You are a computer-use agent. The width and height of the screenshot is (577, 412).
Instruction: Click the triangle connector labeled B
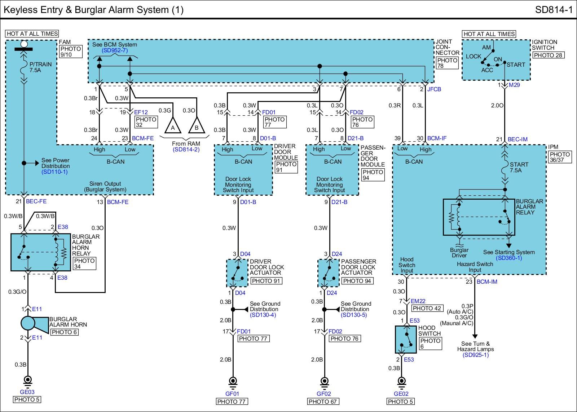pos(197,126)
